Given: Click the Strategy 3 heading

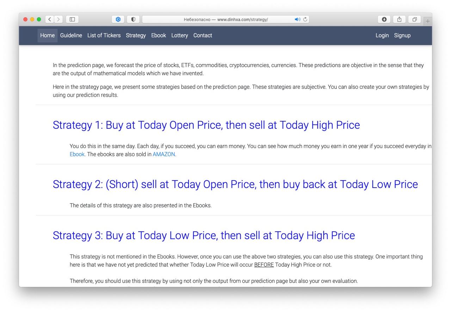Looking at the screenshot, I should (204, 235).
